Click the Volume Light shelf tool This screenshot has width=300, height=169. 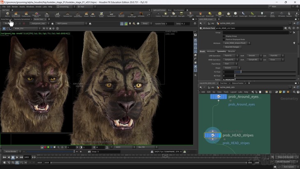200,14
